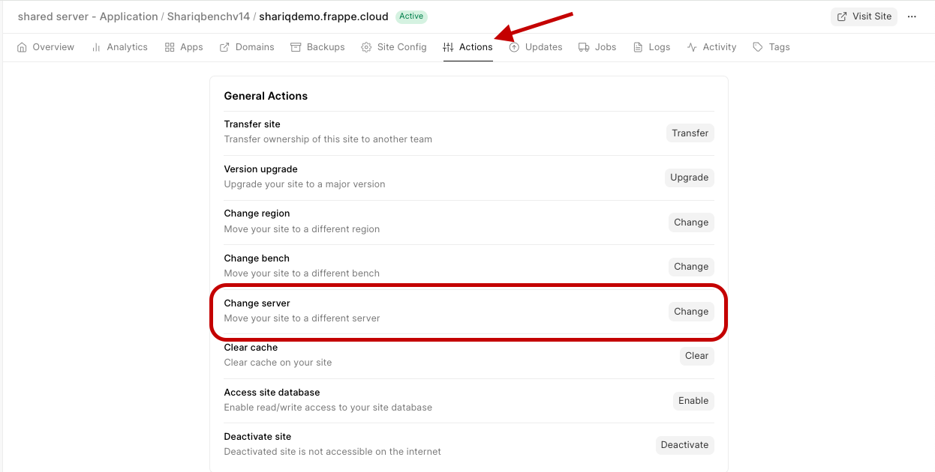Click Change button for Change server
Viewport: 935px width, 472px height.
tap(690, 312)
